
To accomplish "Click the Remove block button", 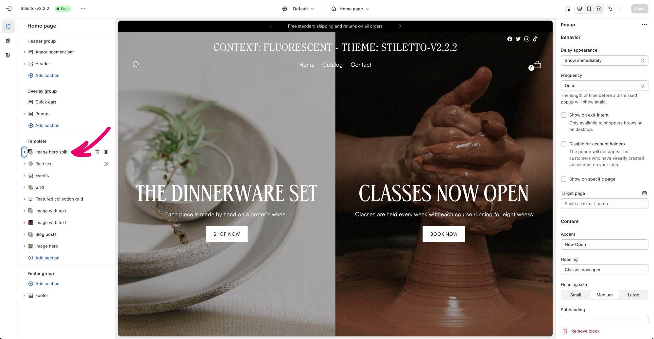I will 581,331.
